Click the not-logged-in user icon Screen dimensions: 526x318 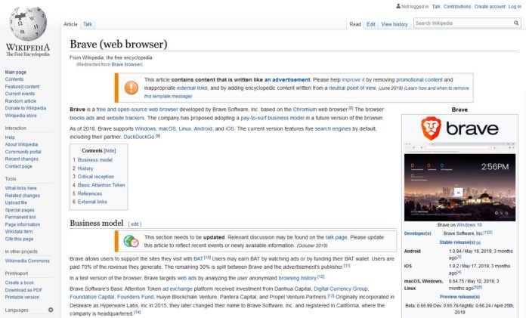398,6
